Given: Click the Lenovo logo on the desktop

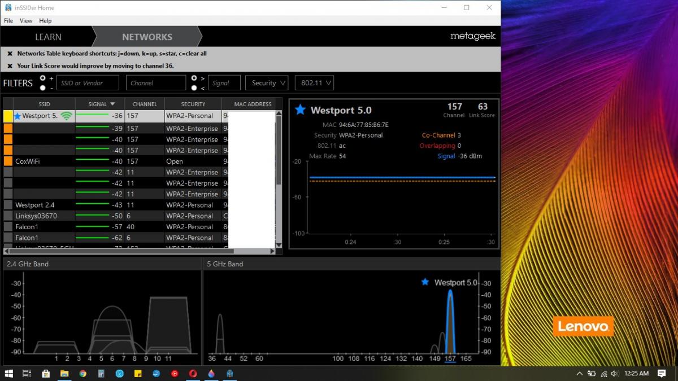Looking at the screenshot, I should [x=583, y=326].
